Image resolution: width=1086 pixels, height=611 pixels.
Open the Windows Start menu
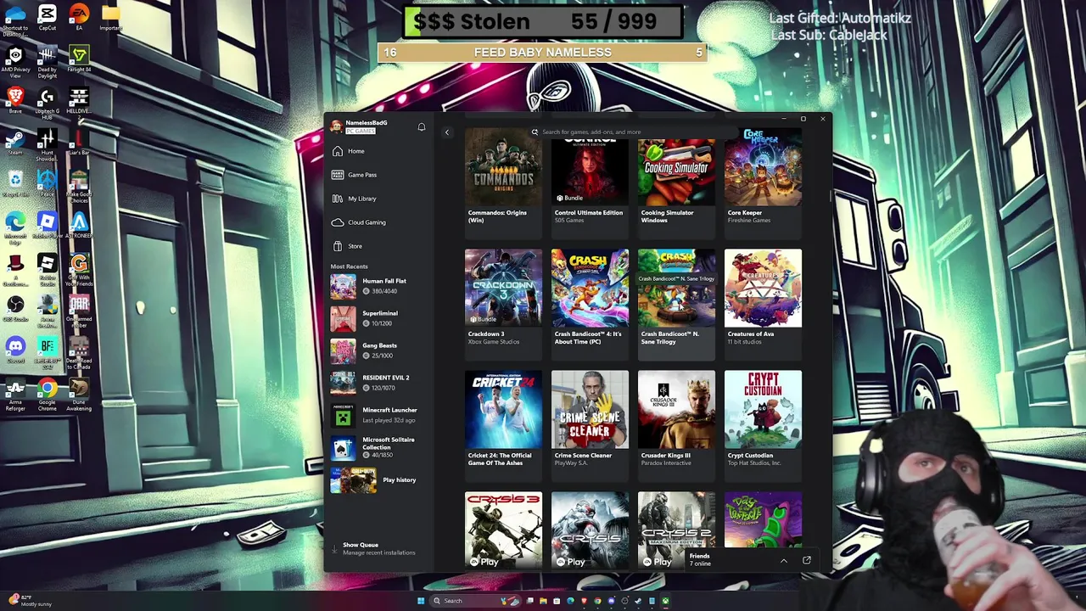point(421,601)
